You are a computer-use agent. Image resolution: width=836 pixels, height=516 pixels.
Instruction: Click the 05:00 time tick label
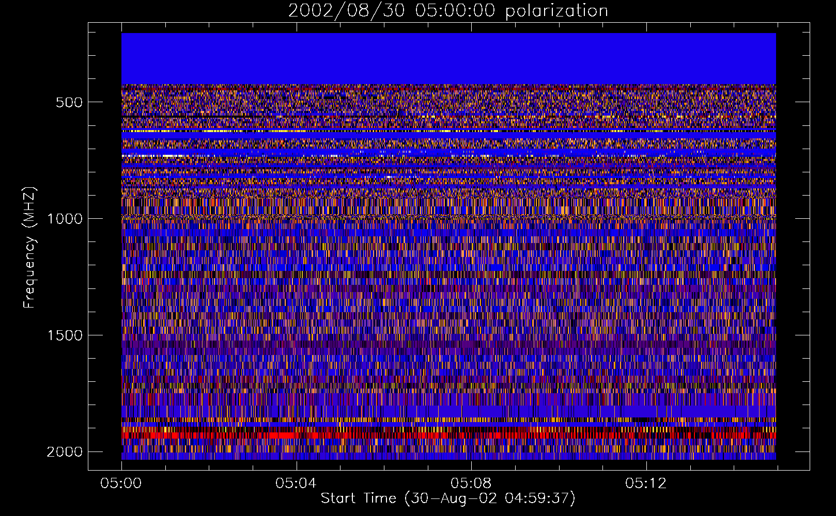121,483
